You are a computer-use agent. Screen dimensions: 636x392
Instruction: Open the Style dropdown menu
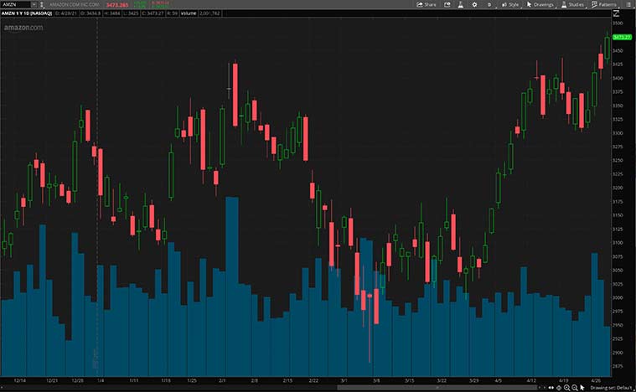point(509,4)
